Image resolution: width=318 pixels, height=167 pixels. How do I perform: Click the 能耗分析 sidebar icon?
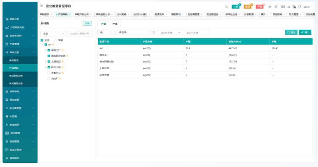[7, 19]
